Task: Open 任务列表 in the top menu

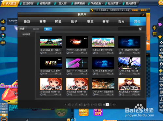Action: (45, 4)
